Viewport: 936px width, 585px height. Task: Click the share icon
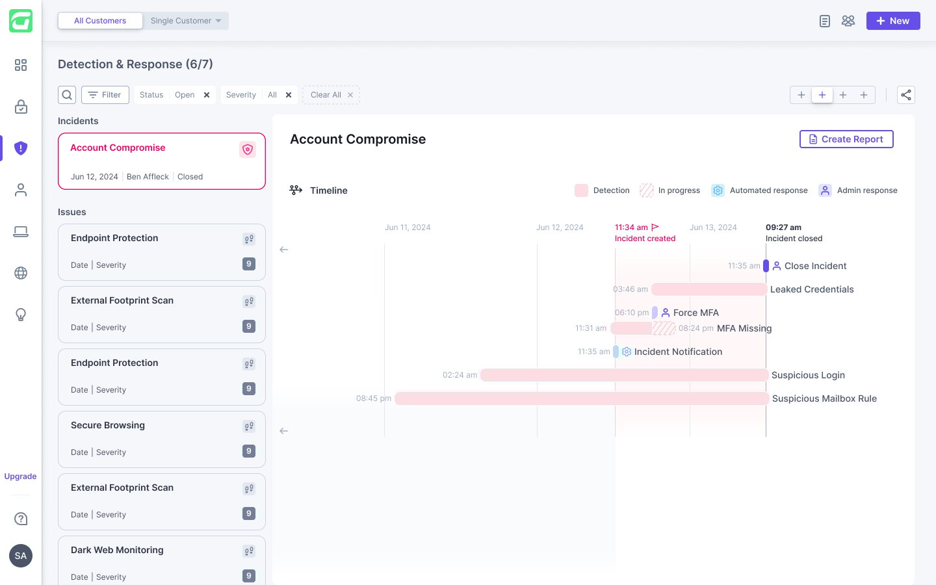906,95
